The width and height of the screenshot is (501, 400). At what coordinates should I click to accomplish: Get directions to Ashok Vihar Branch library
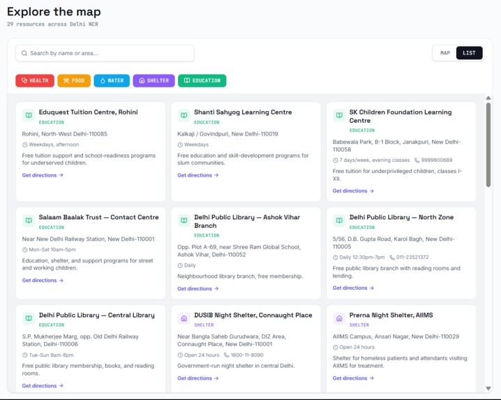coord(197,289)
